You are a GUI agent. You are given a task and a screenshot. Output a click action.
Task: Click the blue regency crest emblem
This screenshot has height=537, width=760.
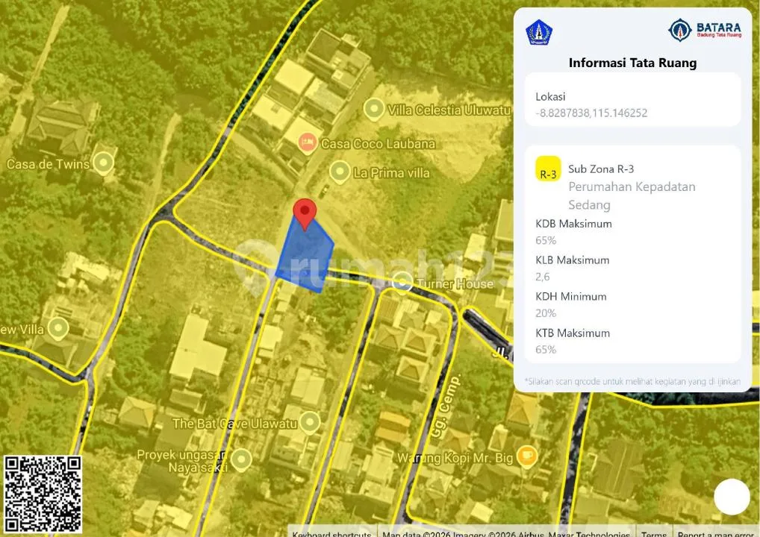[x=539, y=32]
